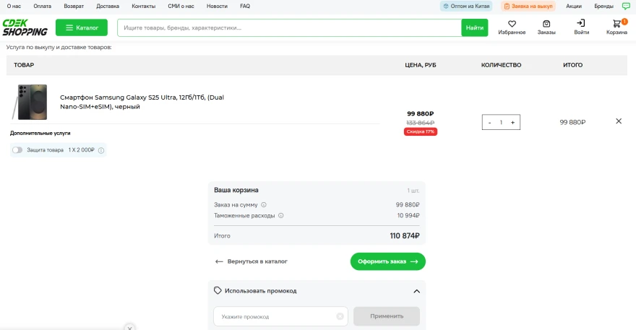Go to the Контакты menu item

click(143, 6)
